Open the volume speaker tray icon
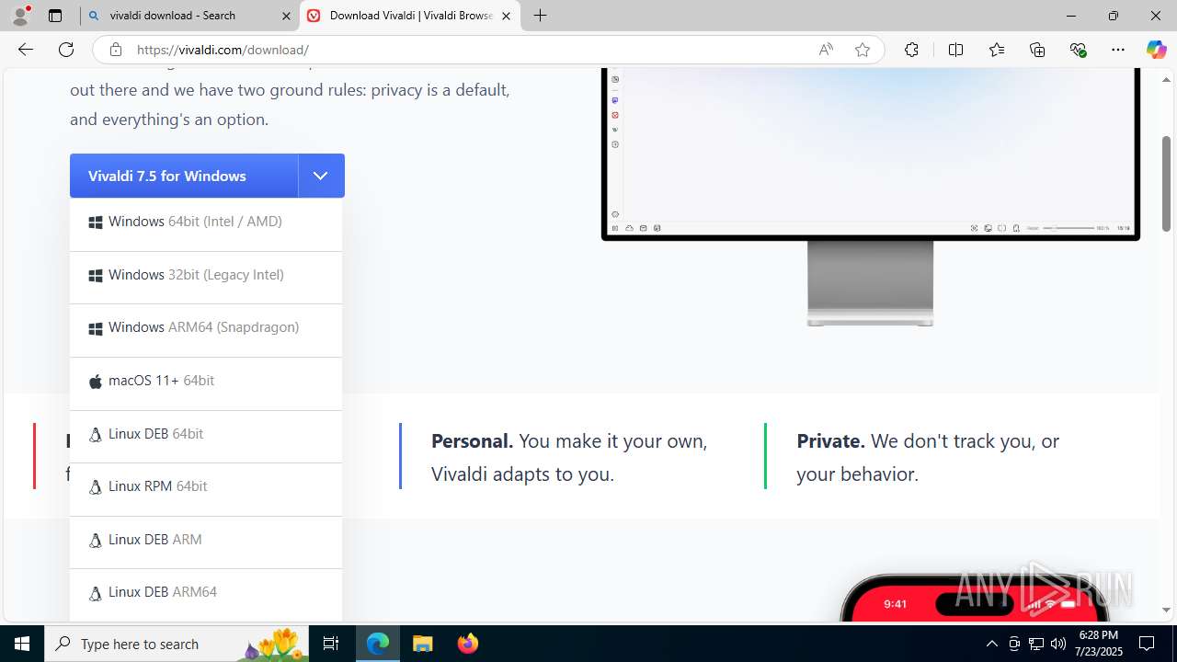Screen dimensions: 1177x662 coord(1057,644)
